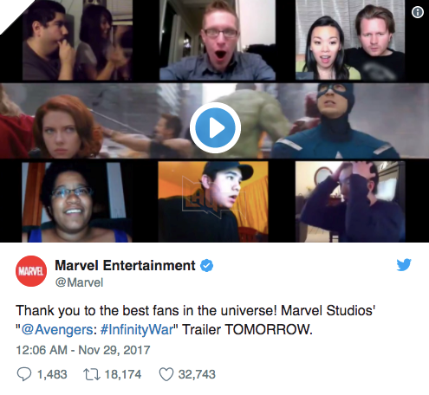Screen dimensions: 429x395
Task: View the 18,174 retweets count
Action: [123, 374]
